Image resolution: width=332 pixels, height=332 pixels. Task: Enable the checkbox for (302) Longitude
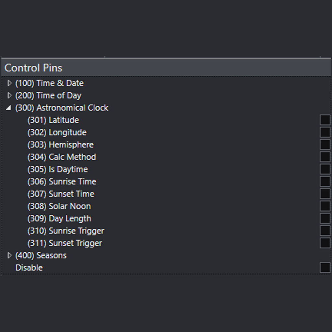(x=325, y=132)
